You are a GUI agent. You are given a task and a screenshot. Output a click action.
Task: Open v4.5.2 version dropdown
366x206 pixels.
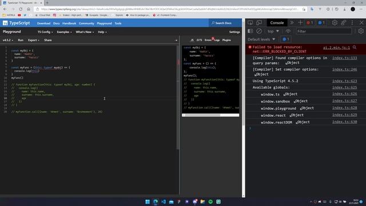[8, 40]
